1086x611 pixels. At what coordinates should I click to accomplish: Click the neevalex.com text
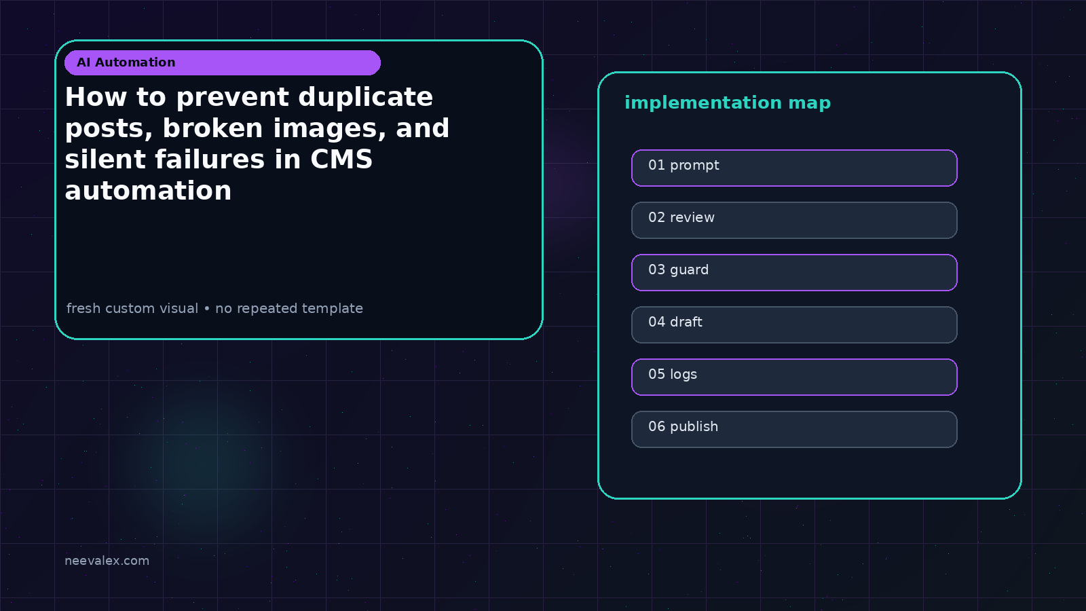coord(107,561)
